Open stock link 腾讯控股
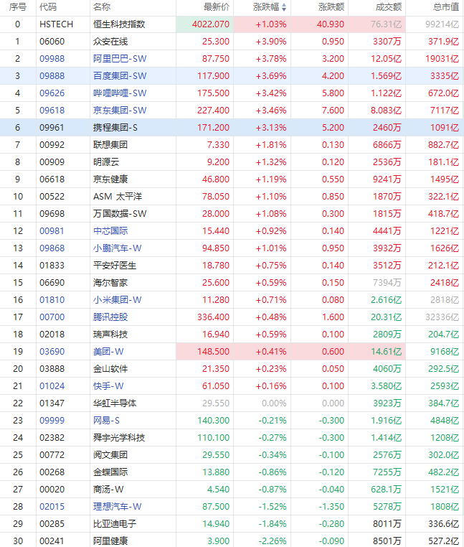Screen dimensions: 464x547 pyautogui.click(x=110, y=317)
